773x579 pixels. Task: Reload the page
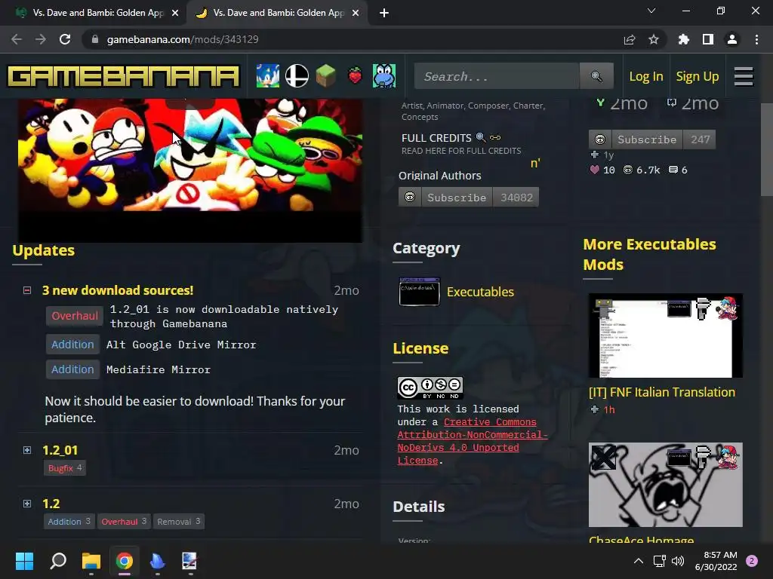[x=65, y=39]
